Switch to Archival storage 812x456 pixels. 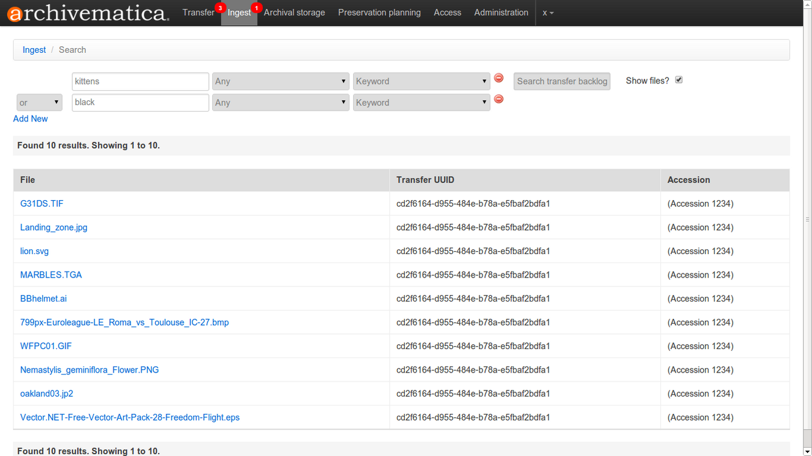pyautogui.click(x=294, y=12)
